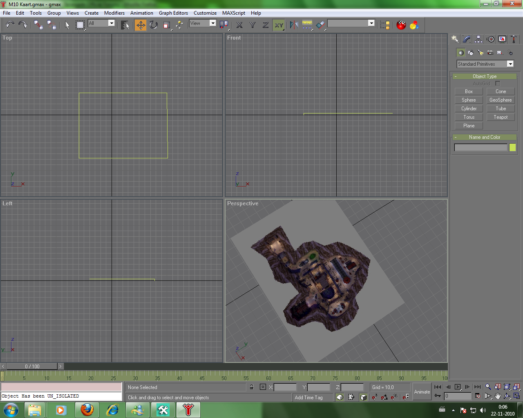Select the Rotate tool in the toolbar

point(154,25)
